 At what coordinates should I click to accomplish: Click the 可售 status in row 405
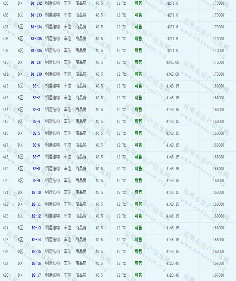click(x=138, y=3)
